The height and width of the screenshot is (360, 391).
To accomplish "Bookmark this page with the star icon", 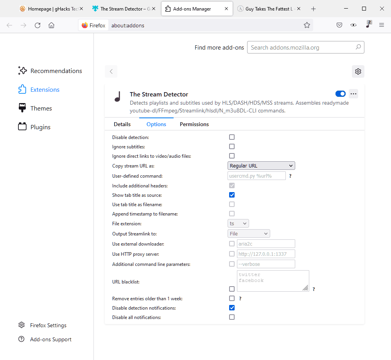I will point(307,25).
